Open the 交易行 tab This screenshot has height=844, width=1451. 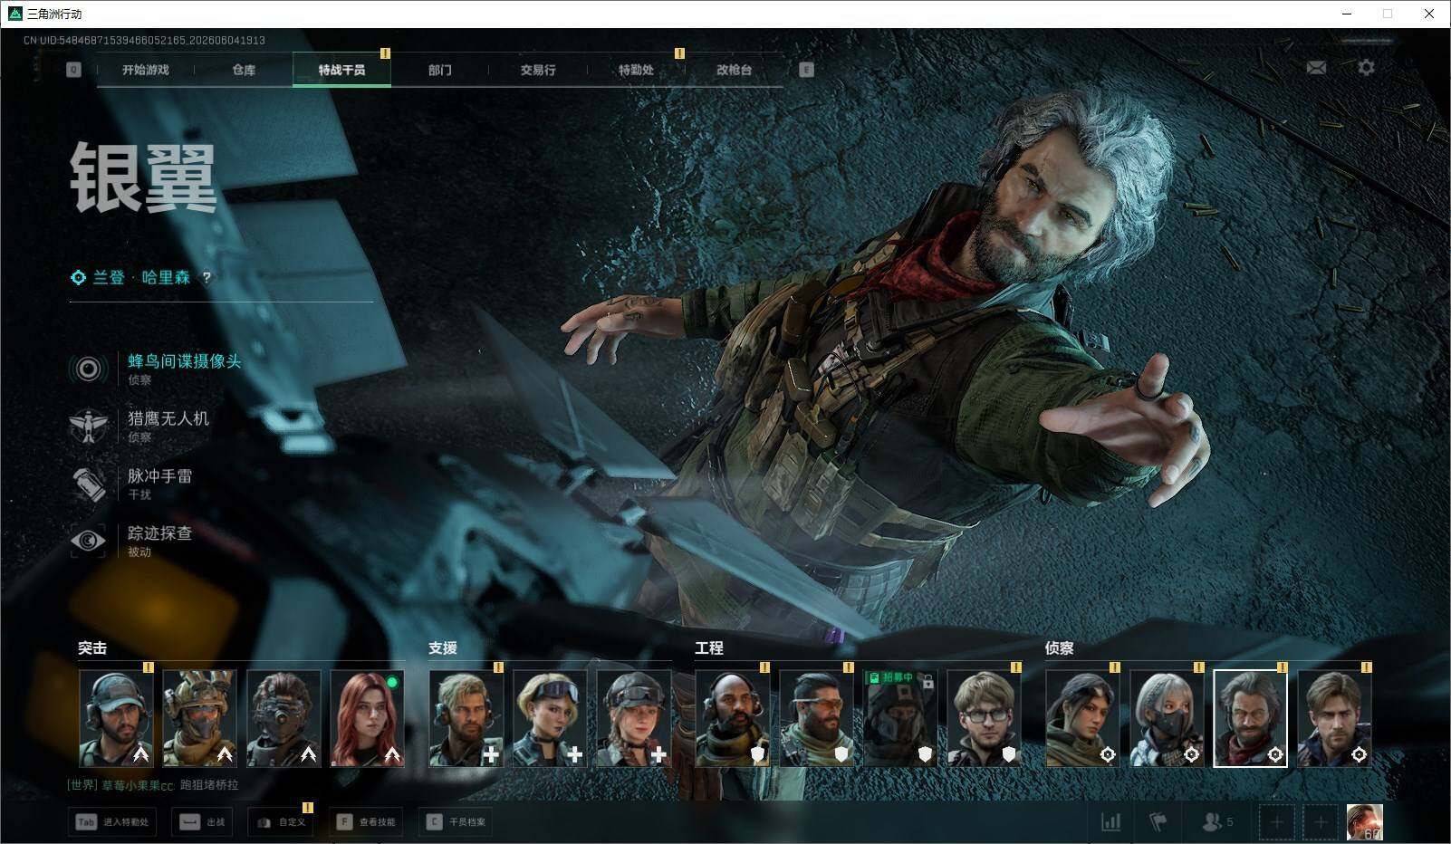pos(538,70)
